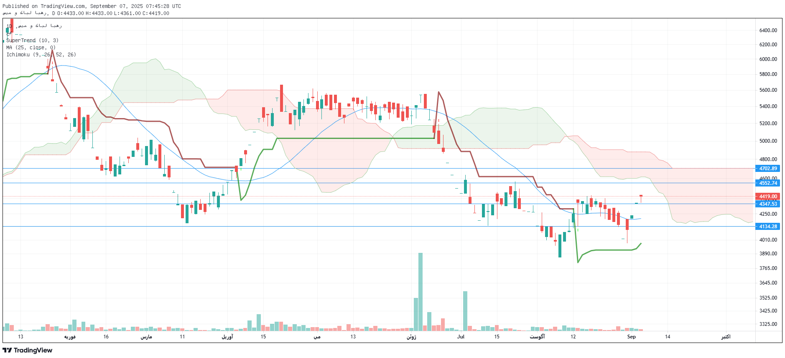Click the 3325.00 price axis tick
The image size is (785, 358).
tap(768, 324)
